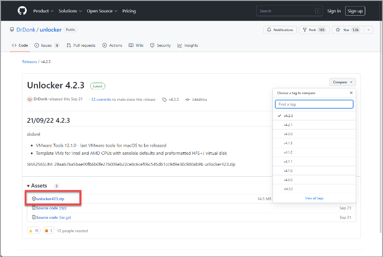
Task: Select the checked v4.2.3 tag
Action: (314, 116)
